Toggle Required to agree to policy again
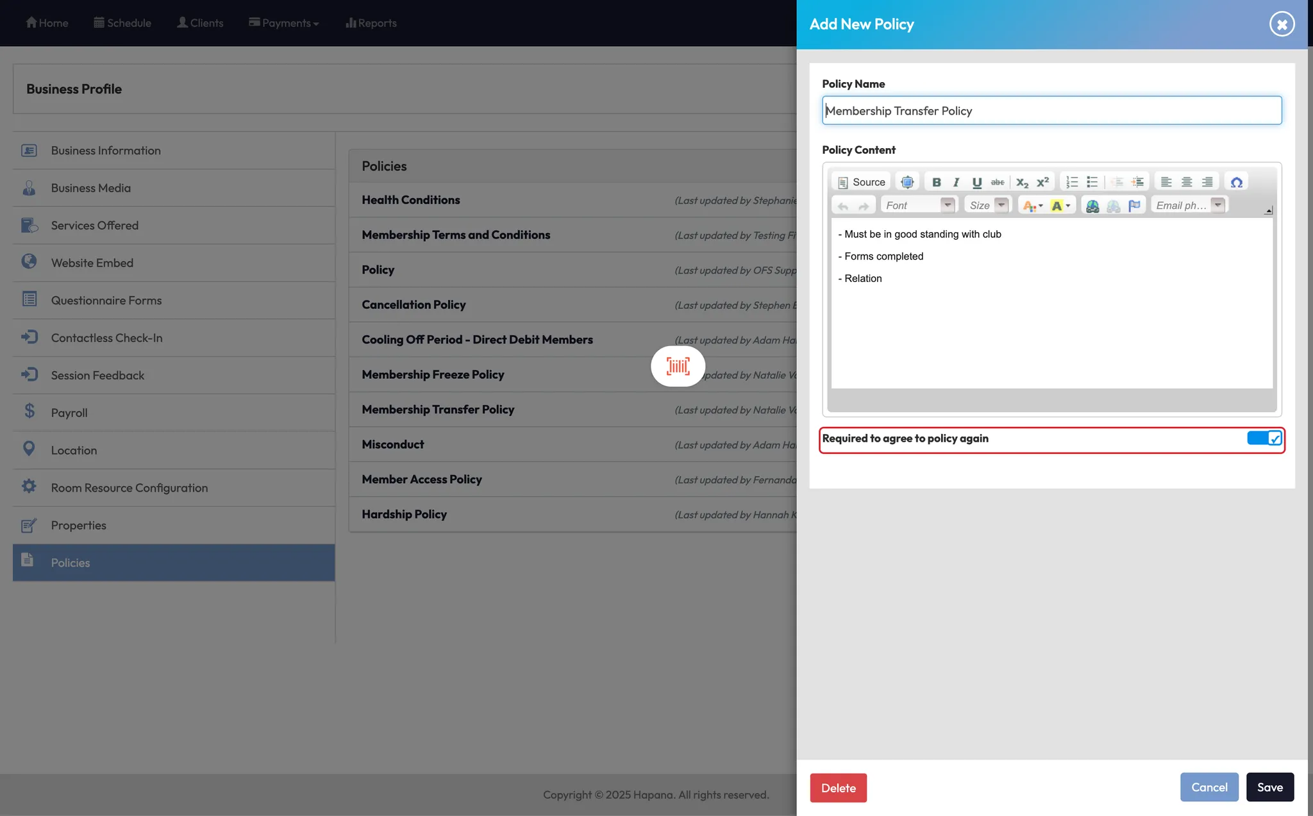This screenshot has height=816, width=1313. [1264, 438]
